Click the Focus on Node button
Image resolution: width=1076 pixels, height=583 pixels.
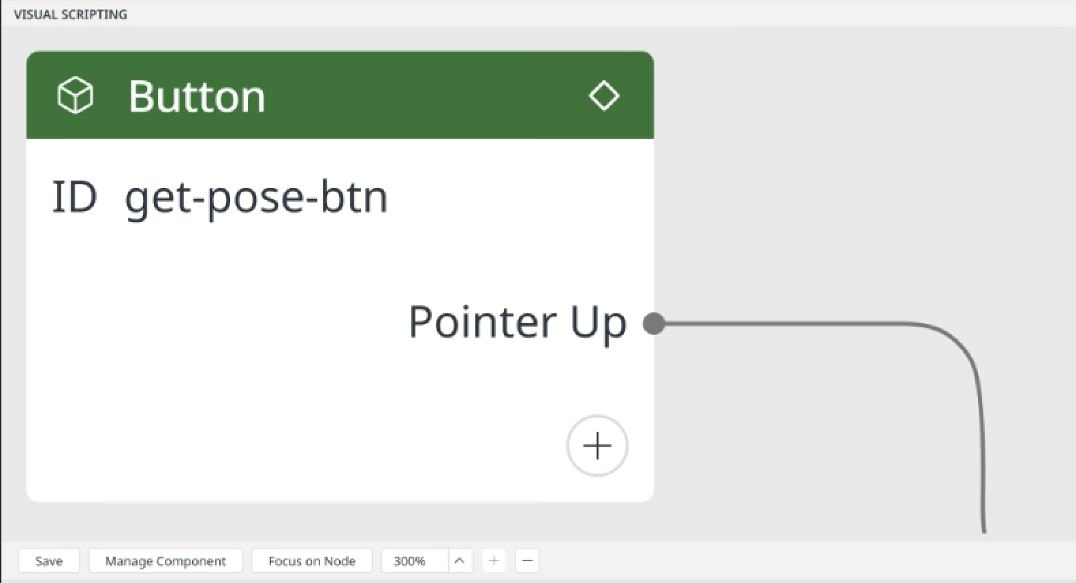[312, 561]
